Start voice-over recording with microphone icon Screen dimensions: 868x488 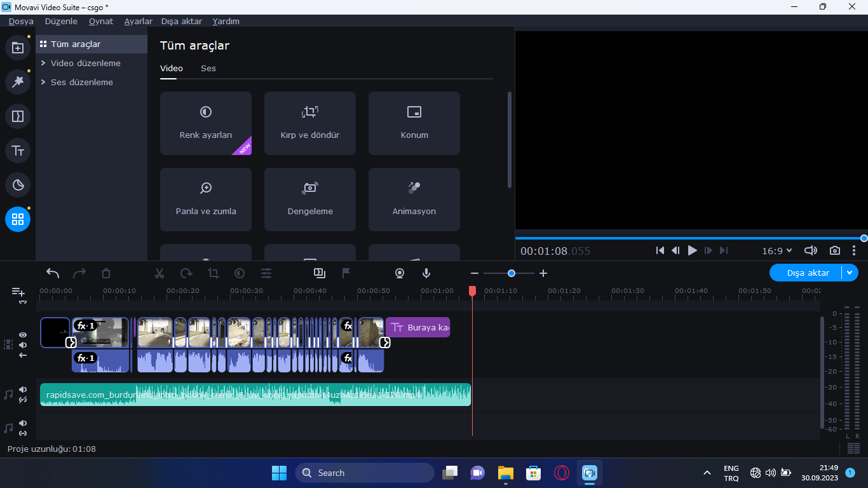426,273
